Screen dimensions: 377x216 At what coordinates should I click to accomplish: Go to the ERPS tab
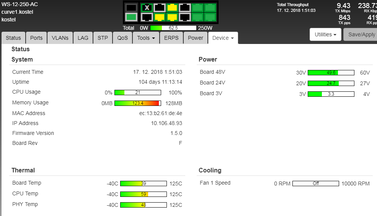pos(171,38)
